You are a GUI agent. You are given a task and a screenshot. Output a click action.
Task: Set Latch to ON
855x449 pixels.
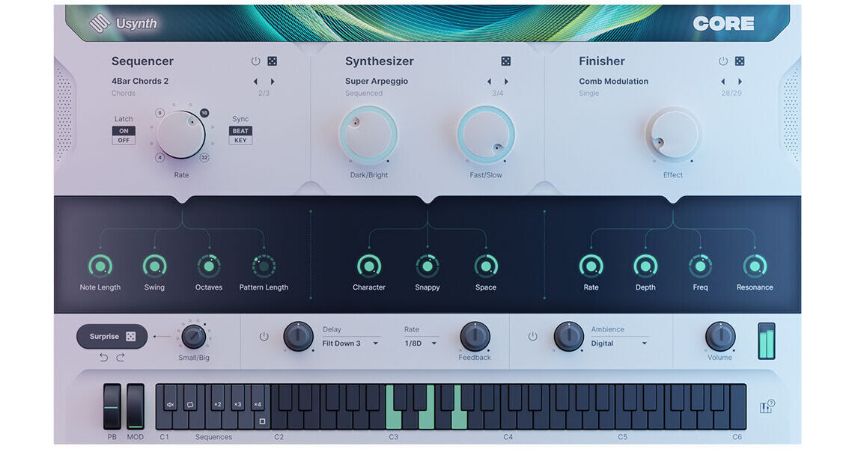(x=123, y=131)
